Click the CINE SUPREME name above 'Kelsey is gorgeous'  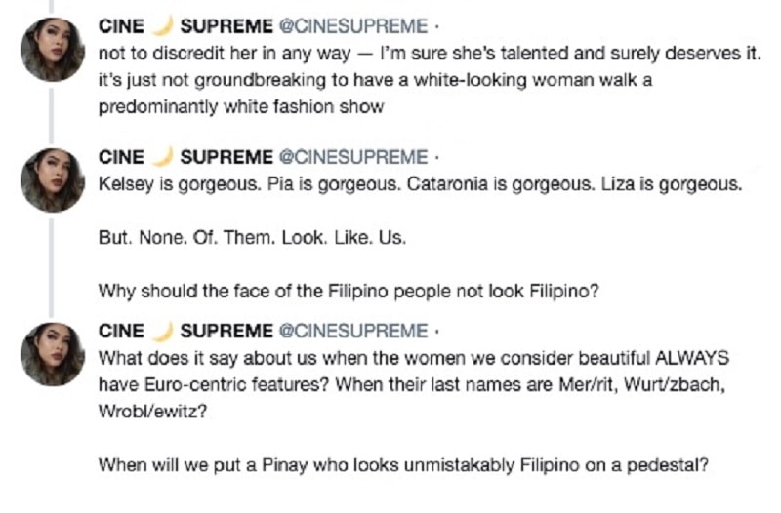click(185, 157)
